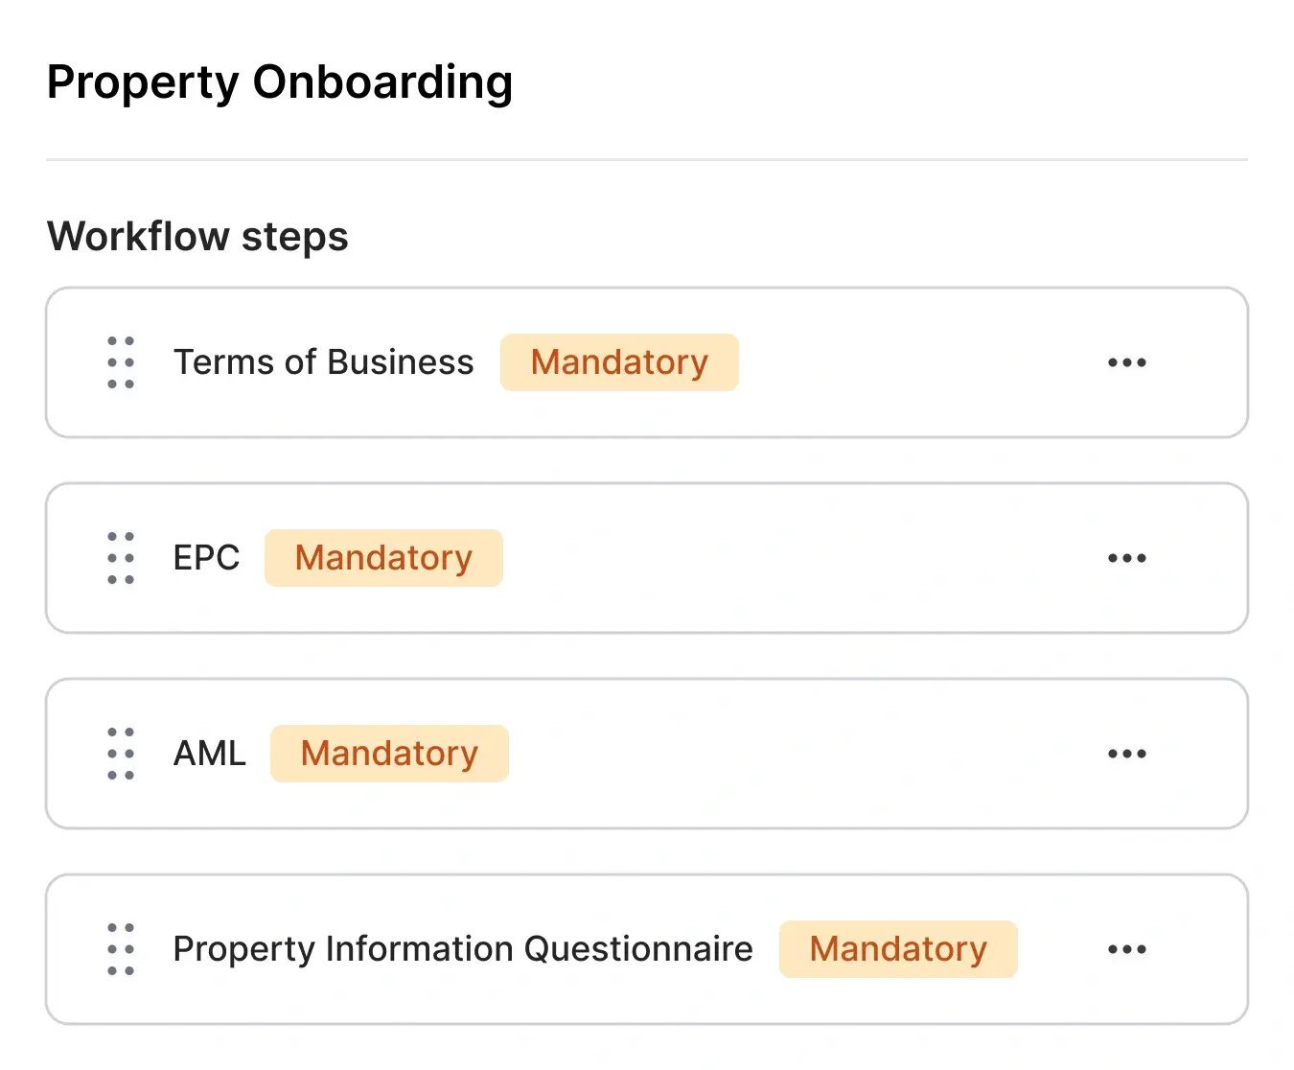Click the Mandatory badge on Property Information Questionnaire
This screenshot has height=1070, width=1294.
point(898,949)
